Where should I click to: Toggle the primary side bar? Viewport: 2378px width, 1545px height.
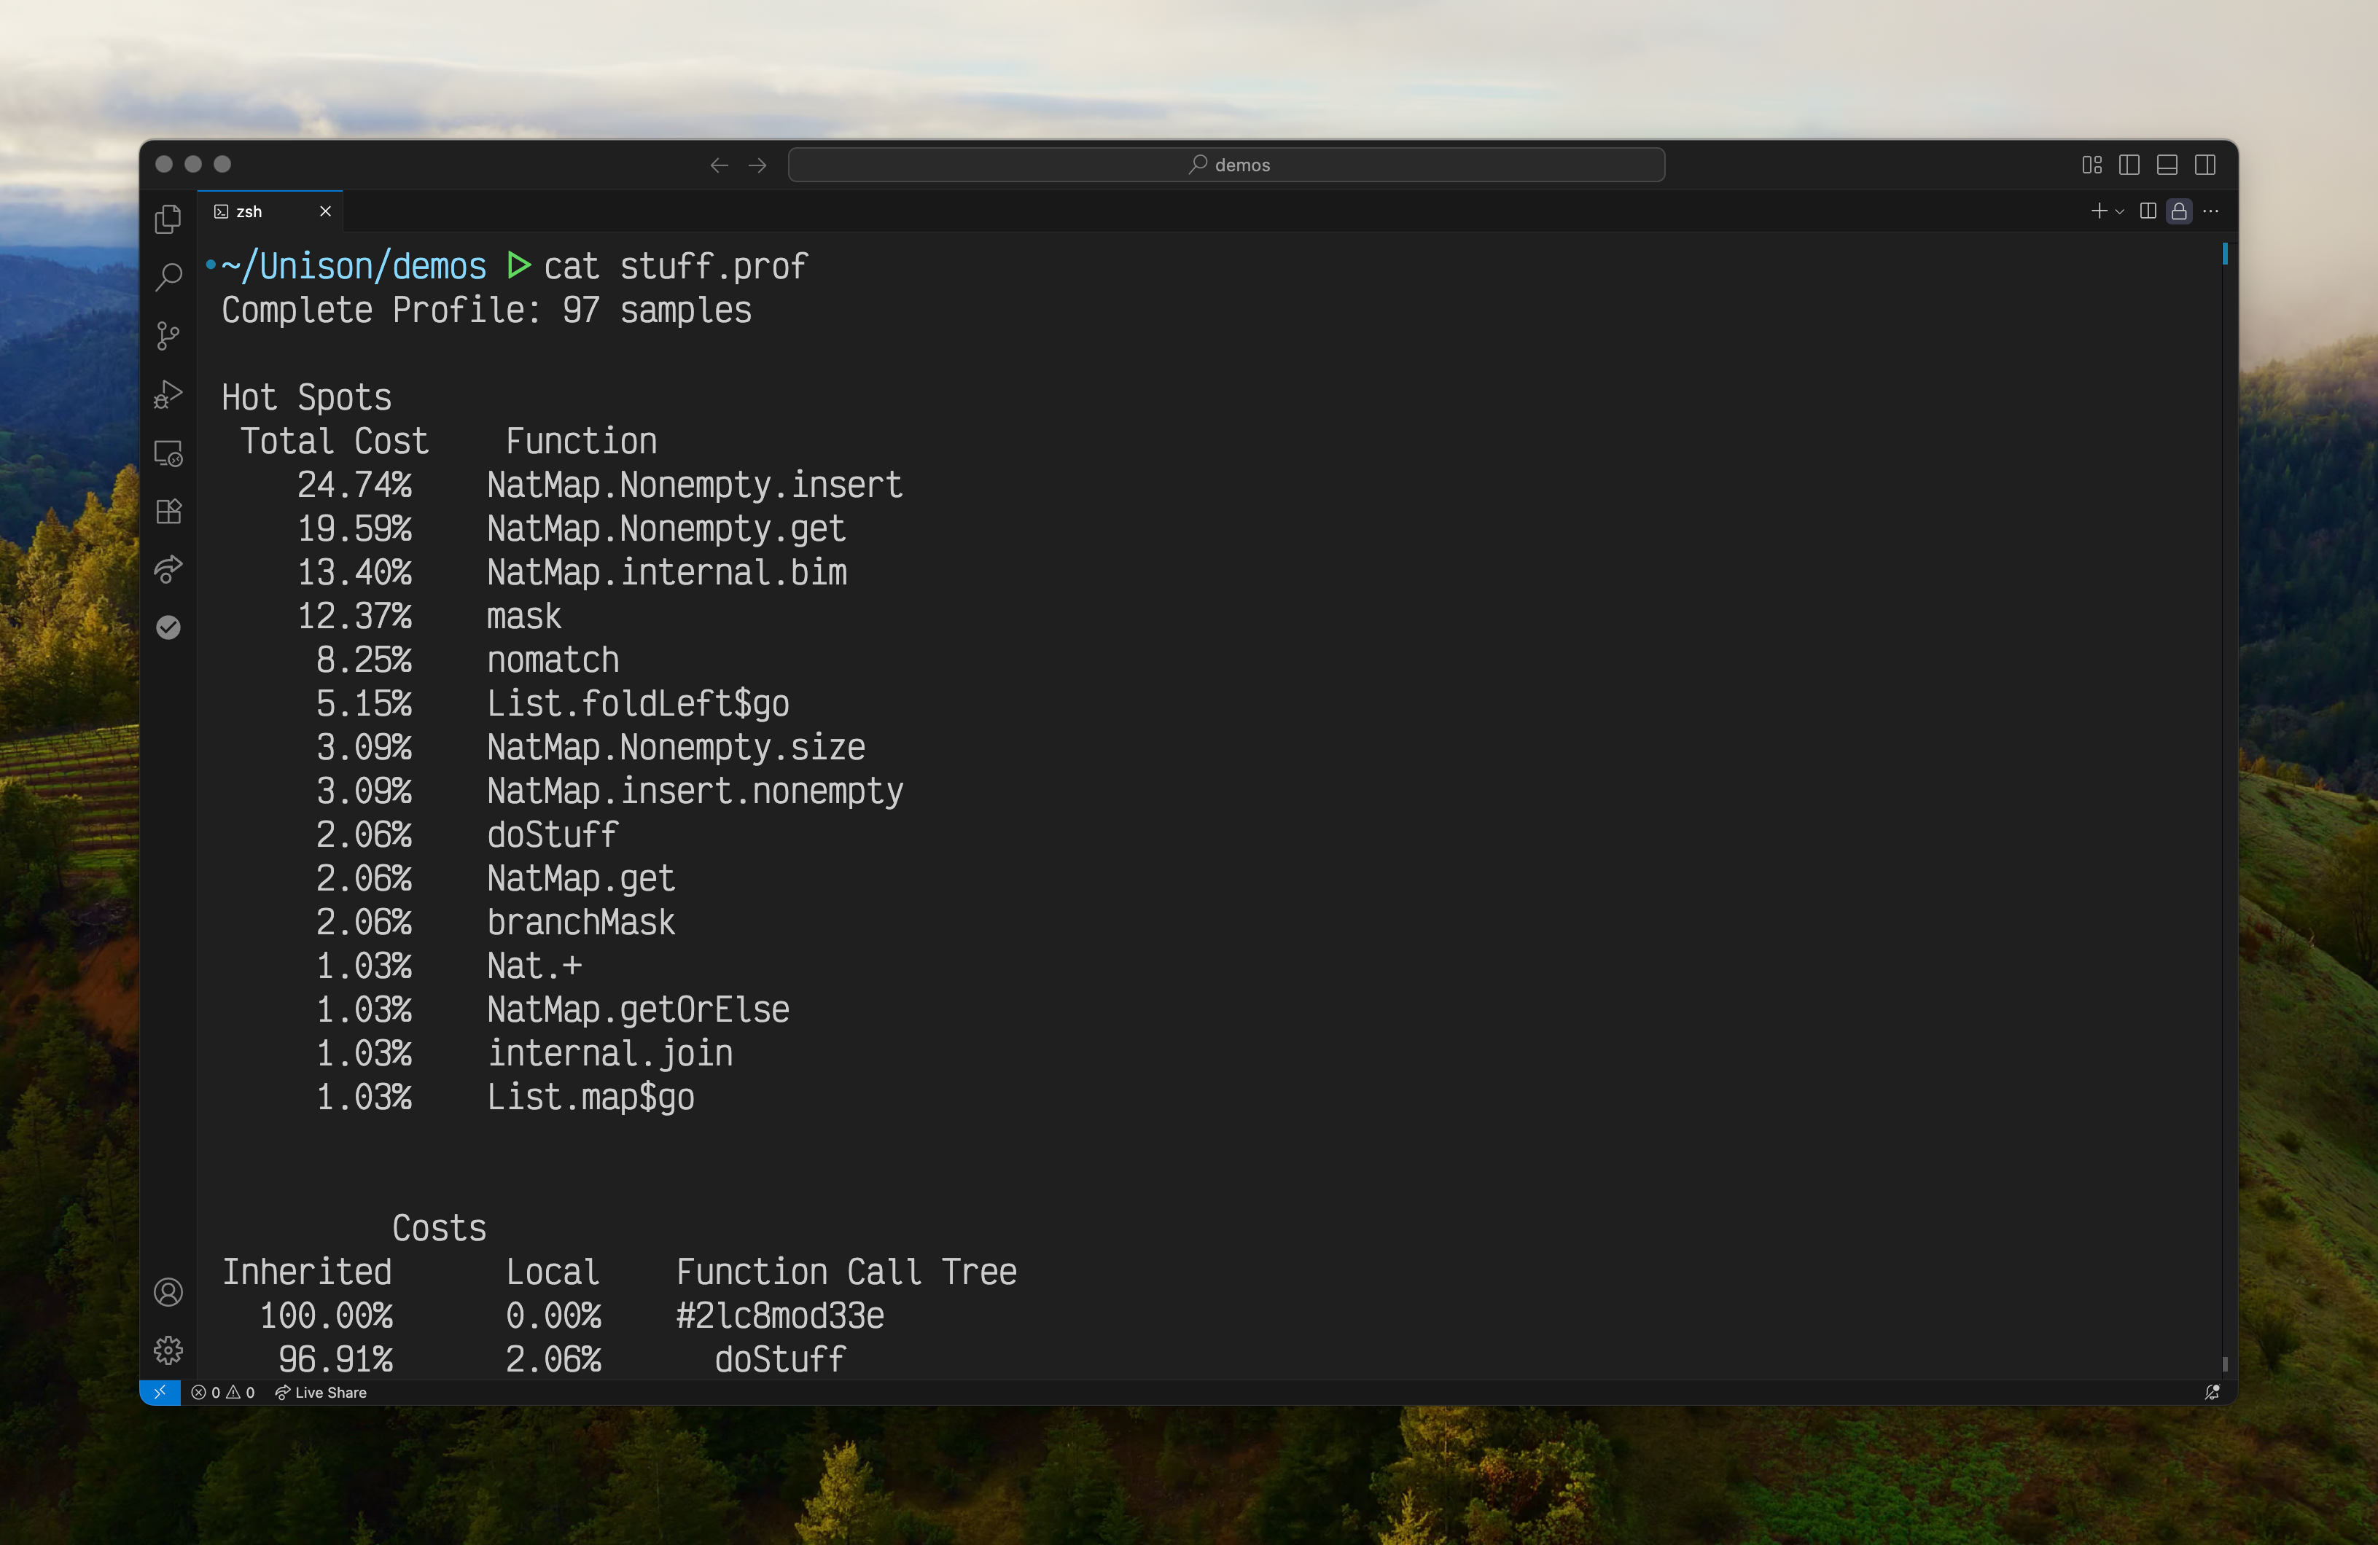click(x=2129, y=165)
